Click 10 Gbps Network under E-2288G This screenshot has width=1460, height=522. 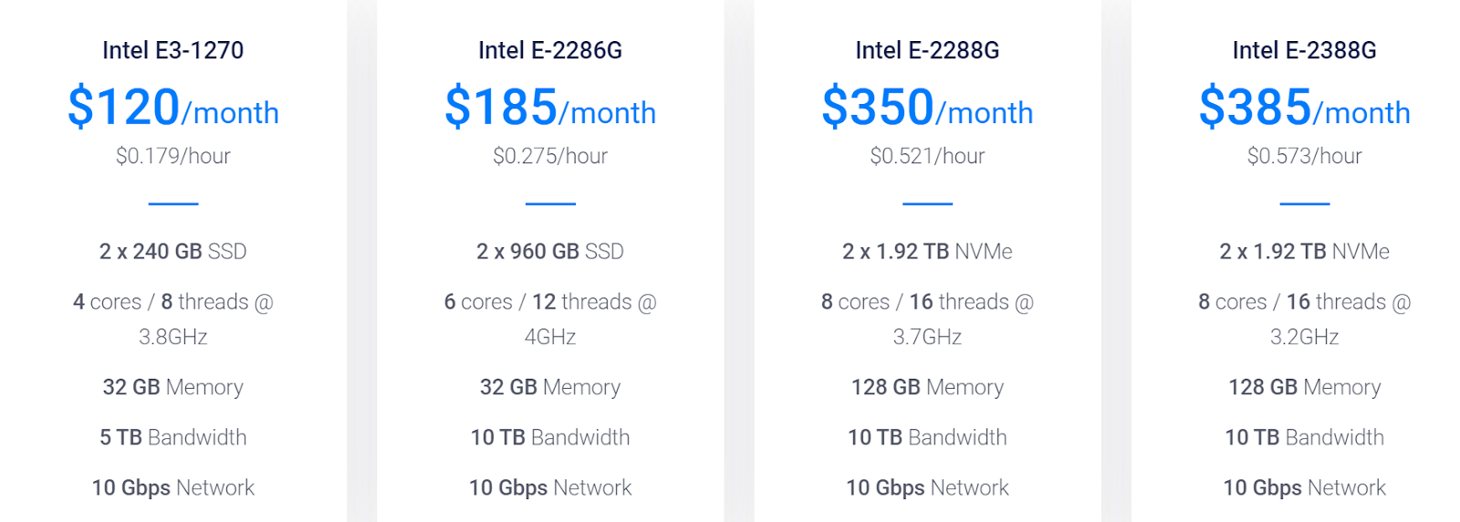(x=927, y=487)
